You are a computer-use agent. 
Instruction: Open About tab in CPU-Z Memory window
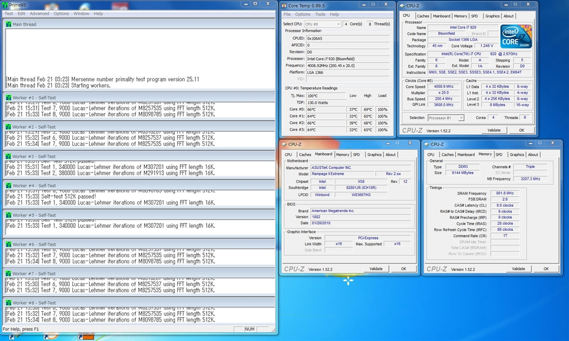[x=533, y=155]
